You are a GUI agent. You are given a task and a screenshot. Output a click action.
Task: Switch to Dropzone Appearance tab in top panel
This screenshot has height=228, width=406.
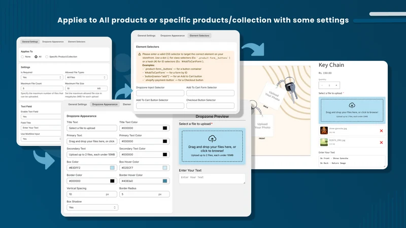pyautogui.click(x=173, y=35)
